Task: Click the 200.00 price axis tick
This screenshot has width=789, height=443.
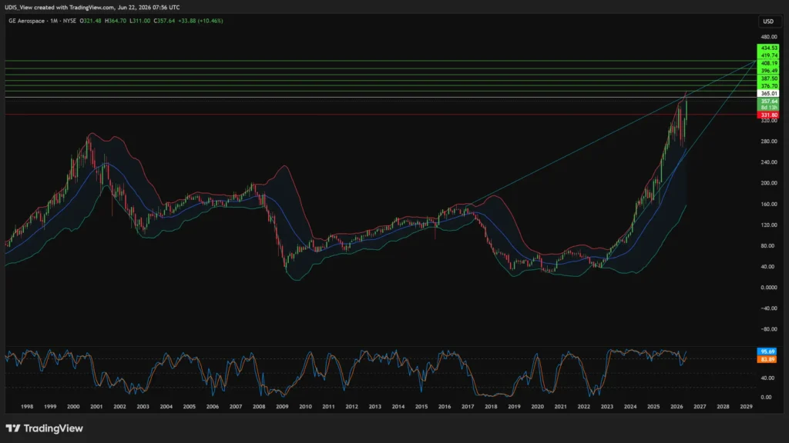Action: 768,183
